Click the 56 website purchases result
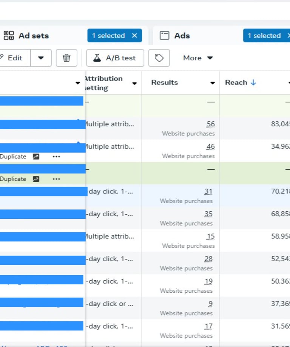 point(210,124)
